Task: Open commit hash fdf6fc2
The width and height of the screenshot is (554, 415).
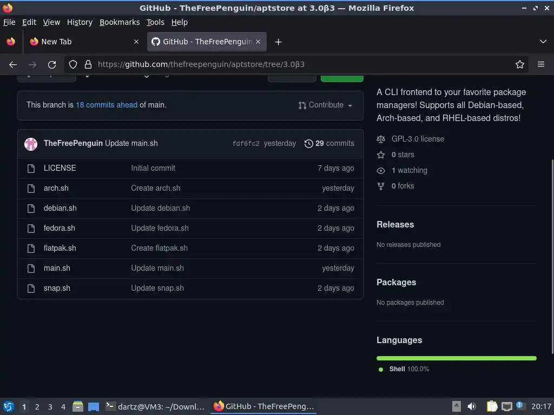Action: pos(246,144)
